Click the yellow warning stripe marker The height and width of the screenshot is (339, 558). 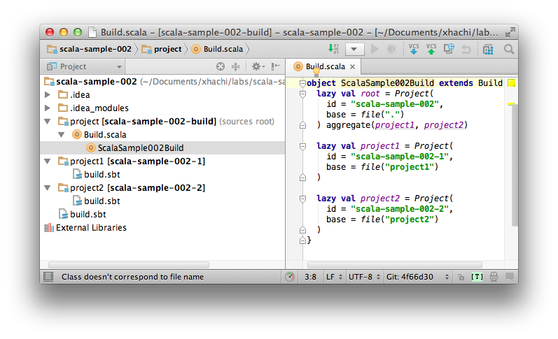511,103
